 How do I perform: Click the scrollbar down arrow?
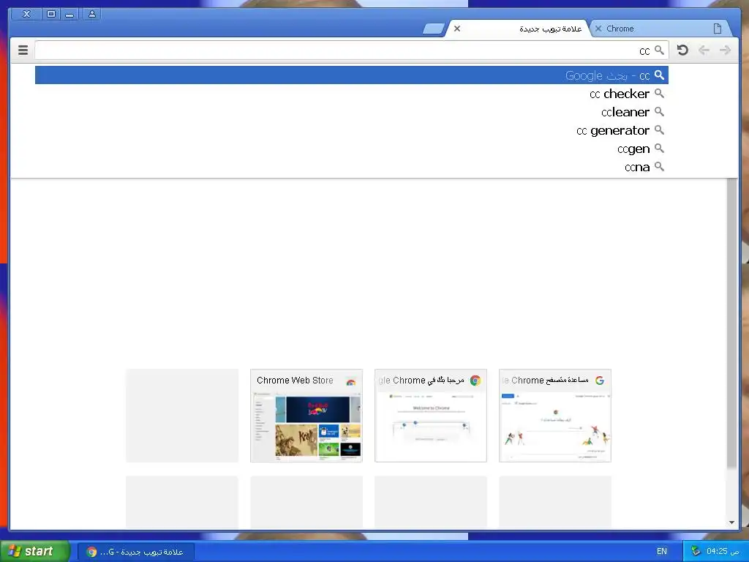click(x=731, y=522)
